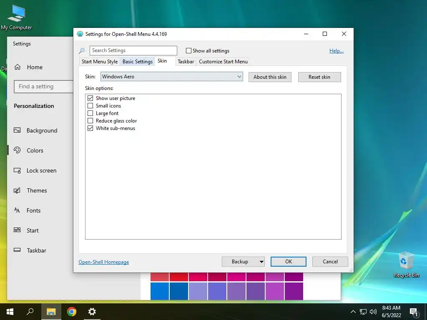Click the magnifier icon beside Search Settings
Viewport: 427px width, 320px height.
[x=82, y=50]
